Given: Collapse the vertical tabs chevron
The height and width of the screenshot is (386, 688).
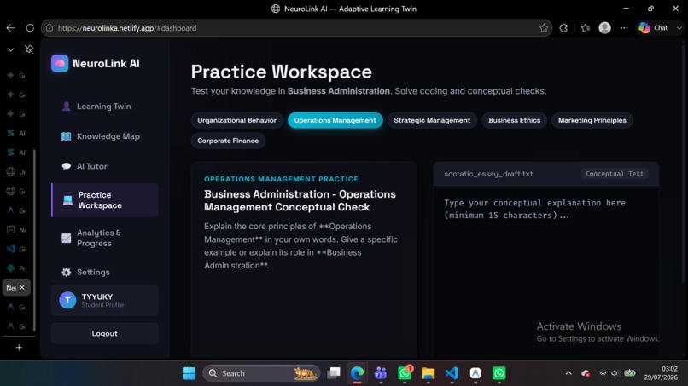Looking at the screenshot, I should (10, 49).
